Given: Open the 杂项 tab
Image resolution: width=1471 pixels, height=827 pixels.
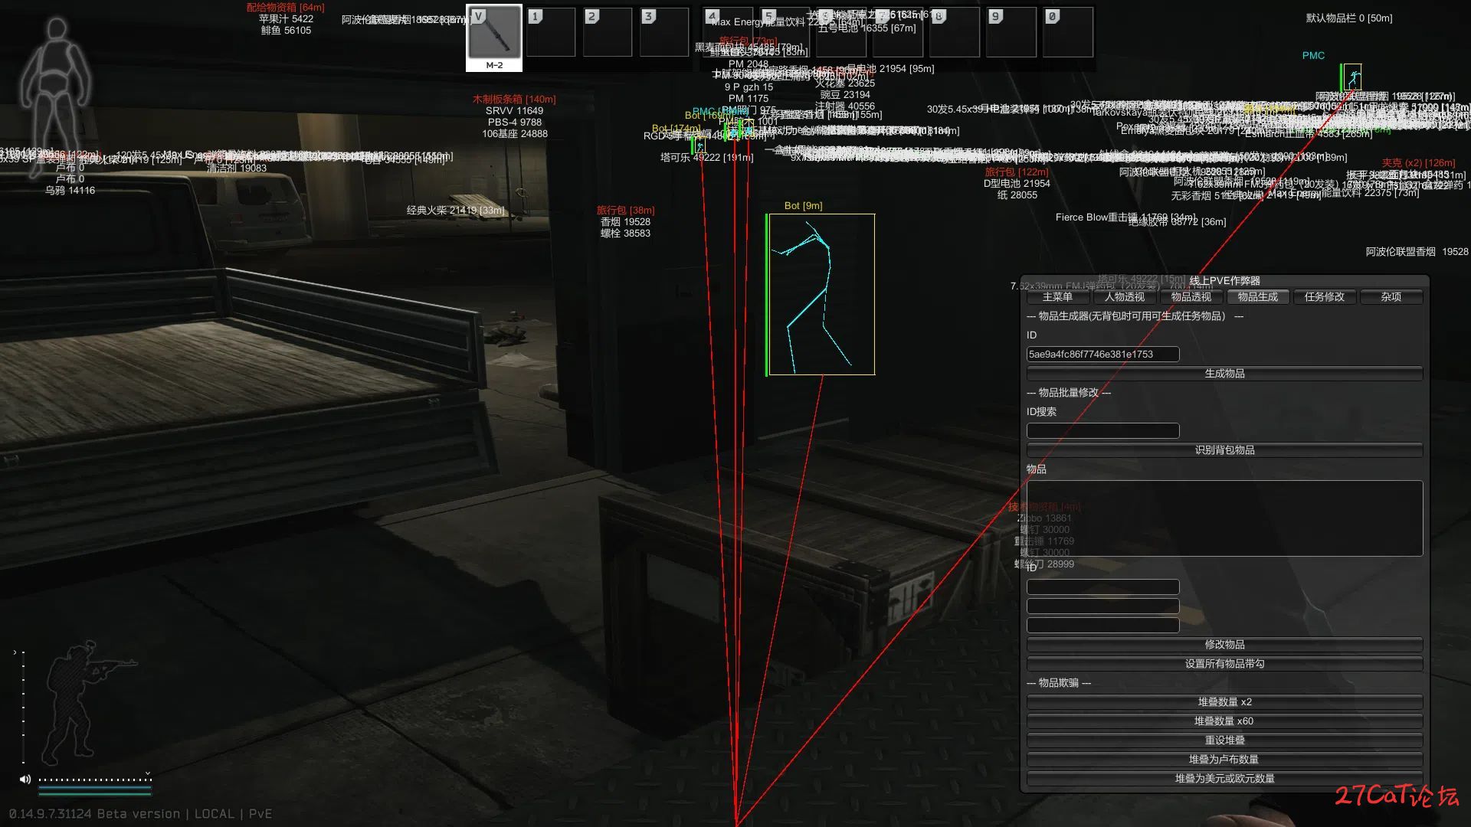Looking at the screenshot, I should point(1391,297).
